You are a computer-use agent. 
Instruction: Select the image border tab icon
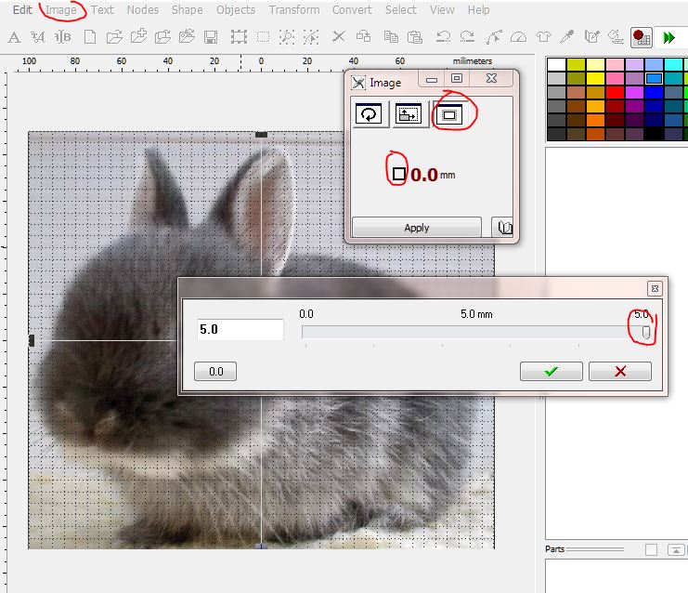(x=449, y=114)
